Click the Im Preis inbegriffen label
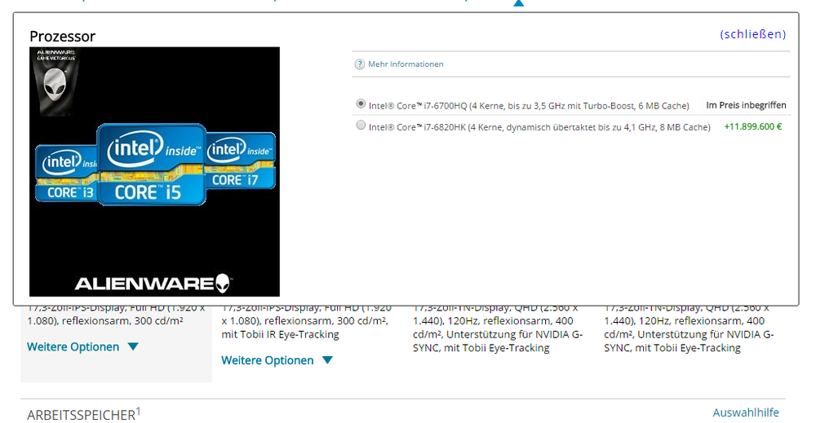Image resolution: width=816 pixels, height=423 pixels. [746, 105]
